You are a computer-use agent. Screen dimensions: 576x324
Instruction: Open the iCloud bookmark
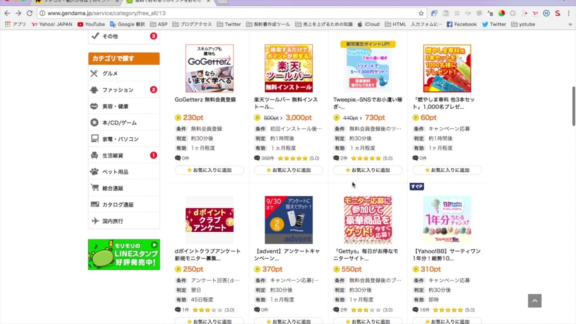click(x=368, y=24)
